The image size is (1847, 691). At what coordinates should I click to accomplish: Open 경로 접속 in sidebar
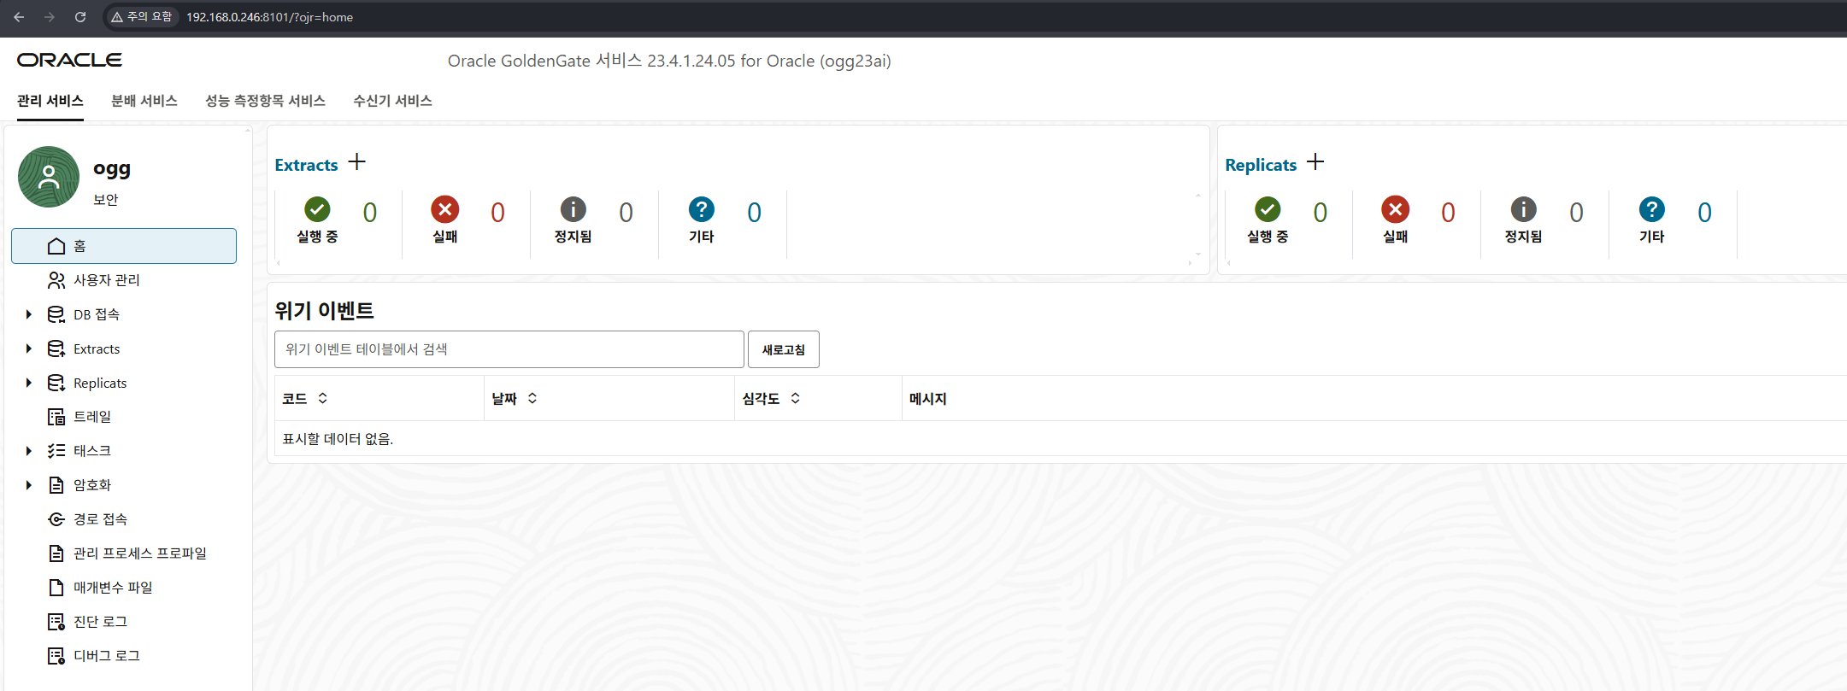point(100,519)
